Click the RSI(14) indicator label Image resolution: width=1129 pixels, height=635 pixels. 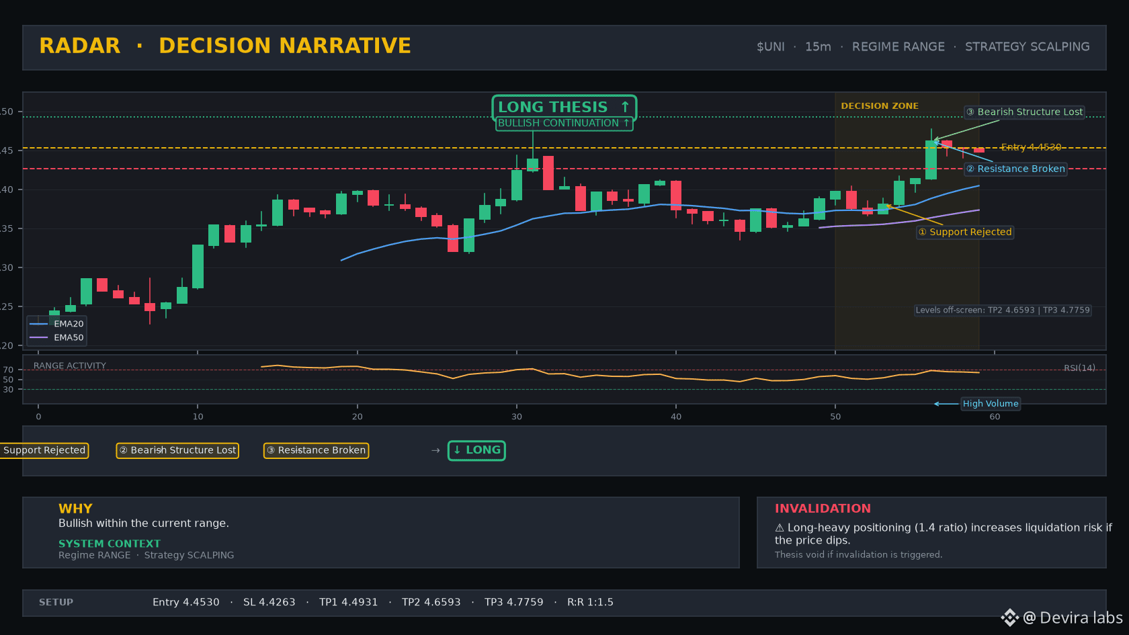click(x=1079, y=368)
